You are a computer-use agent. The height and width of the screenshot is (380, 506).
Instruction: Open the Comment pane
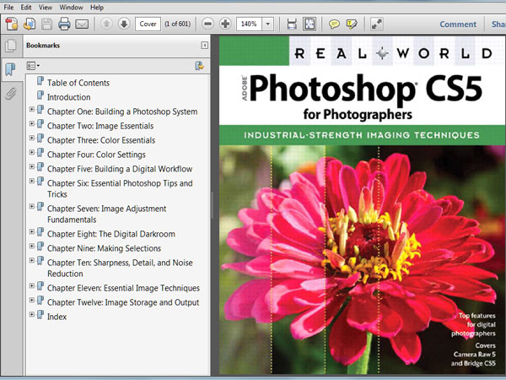pos(458,24)
